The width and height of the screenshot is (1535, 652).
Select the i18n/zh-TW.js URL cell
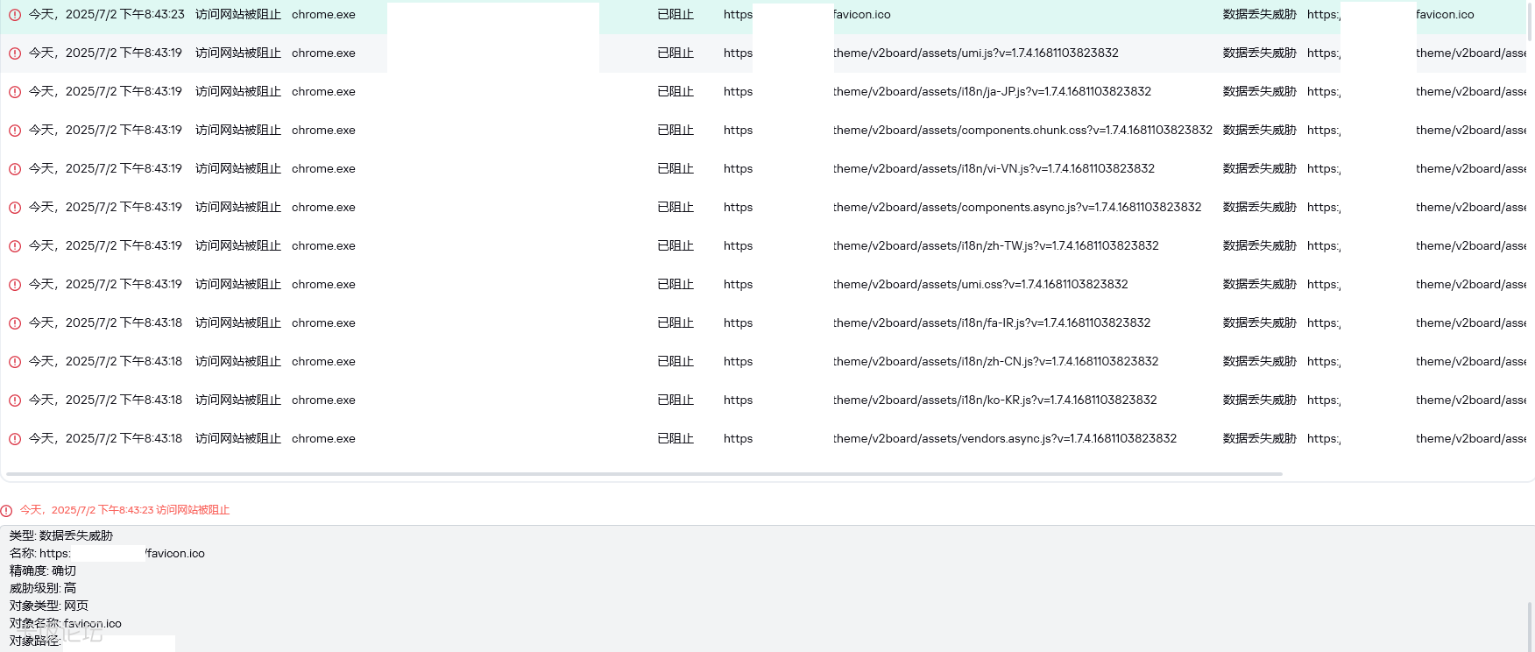pos(995,245)
